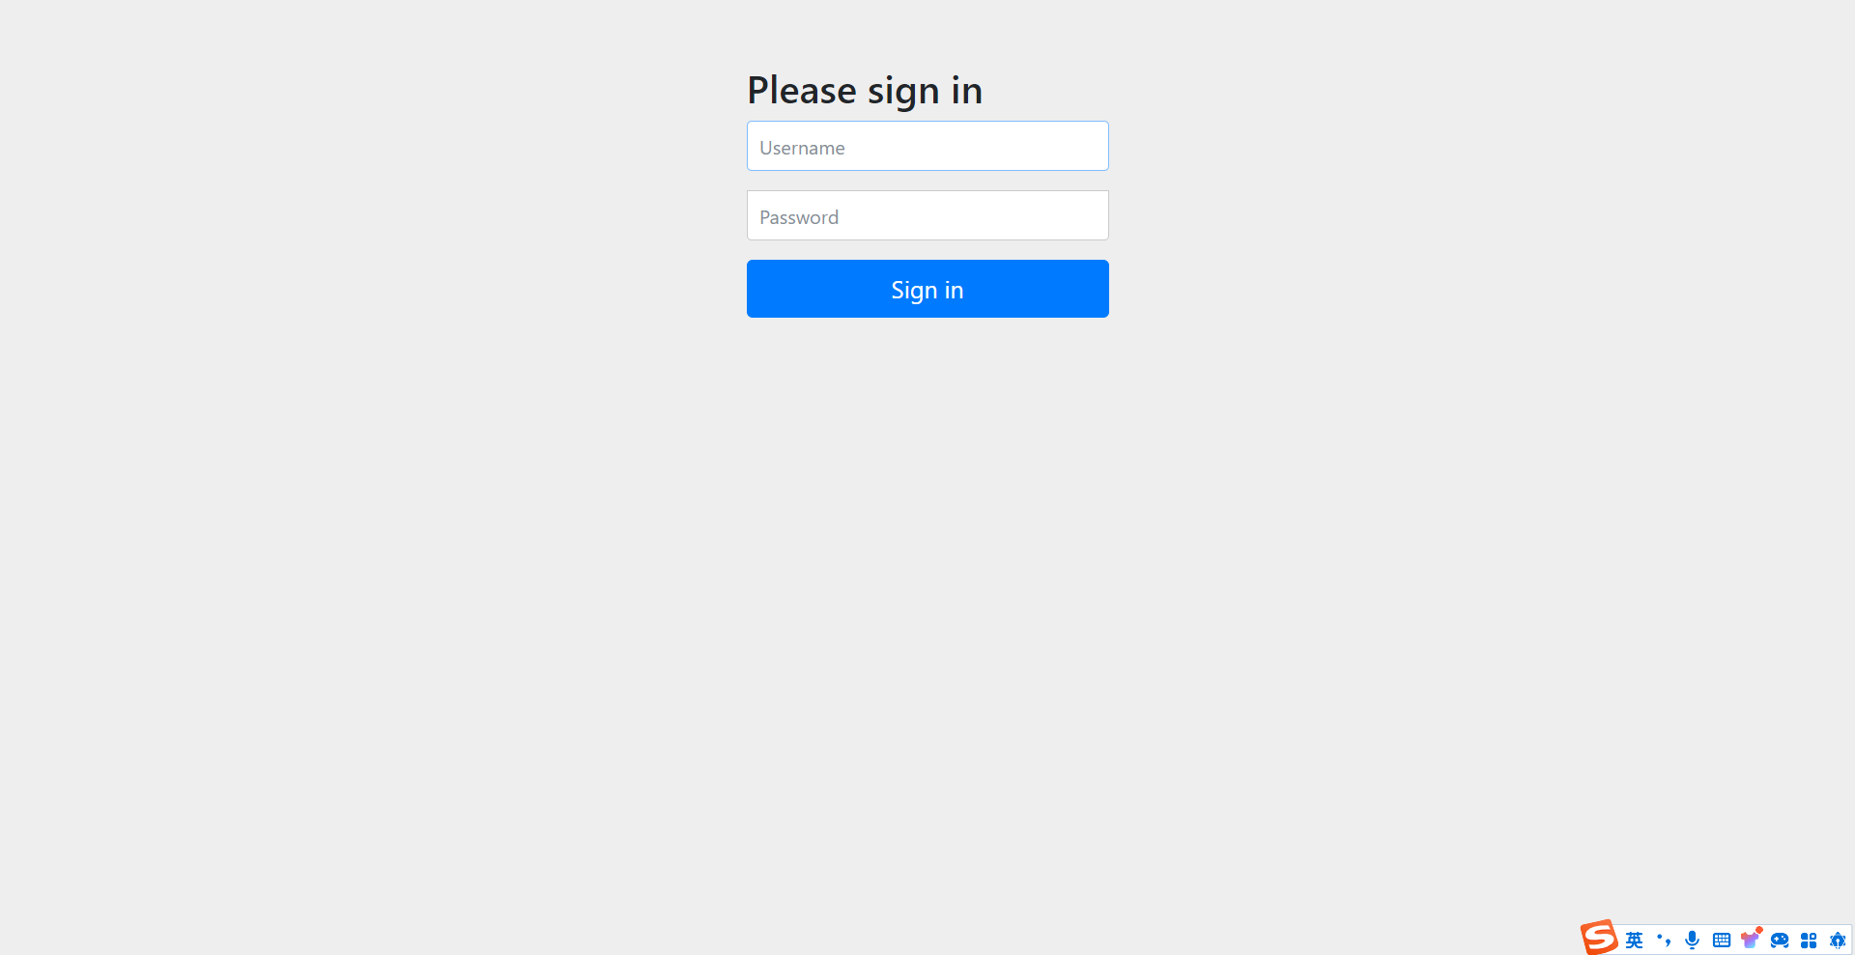Click the Username input field
Screen dimensions: 1855x955
click(x=927, y=146)
